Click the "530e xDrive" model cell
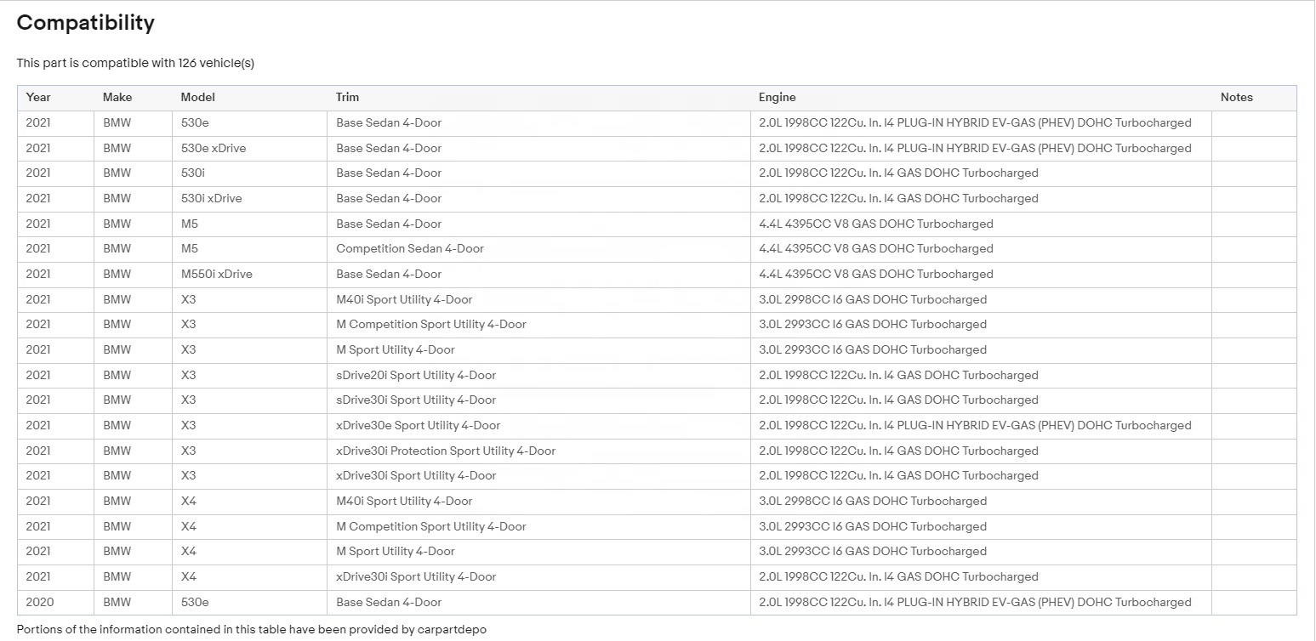This screenshot has width=1316, height=641. tap(214, 148)
